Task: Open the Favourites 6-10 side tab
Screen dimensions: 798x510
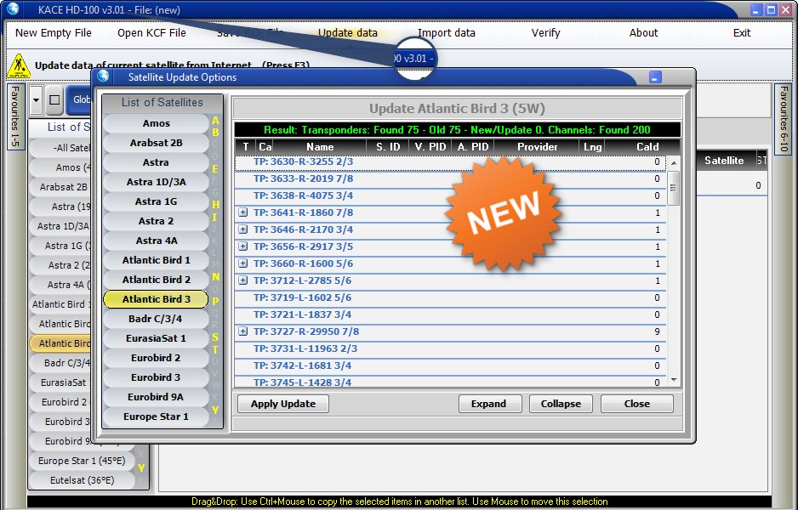Action: pyautogui.click(x=784, y=120)
